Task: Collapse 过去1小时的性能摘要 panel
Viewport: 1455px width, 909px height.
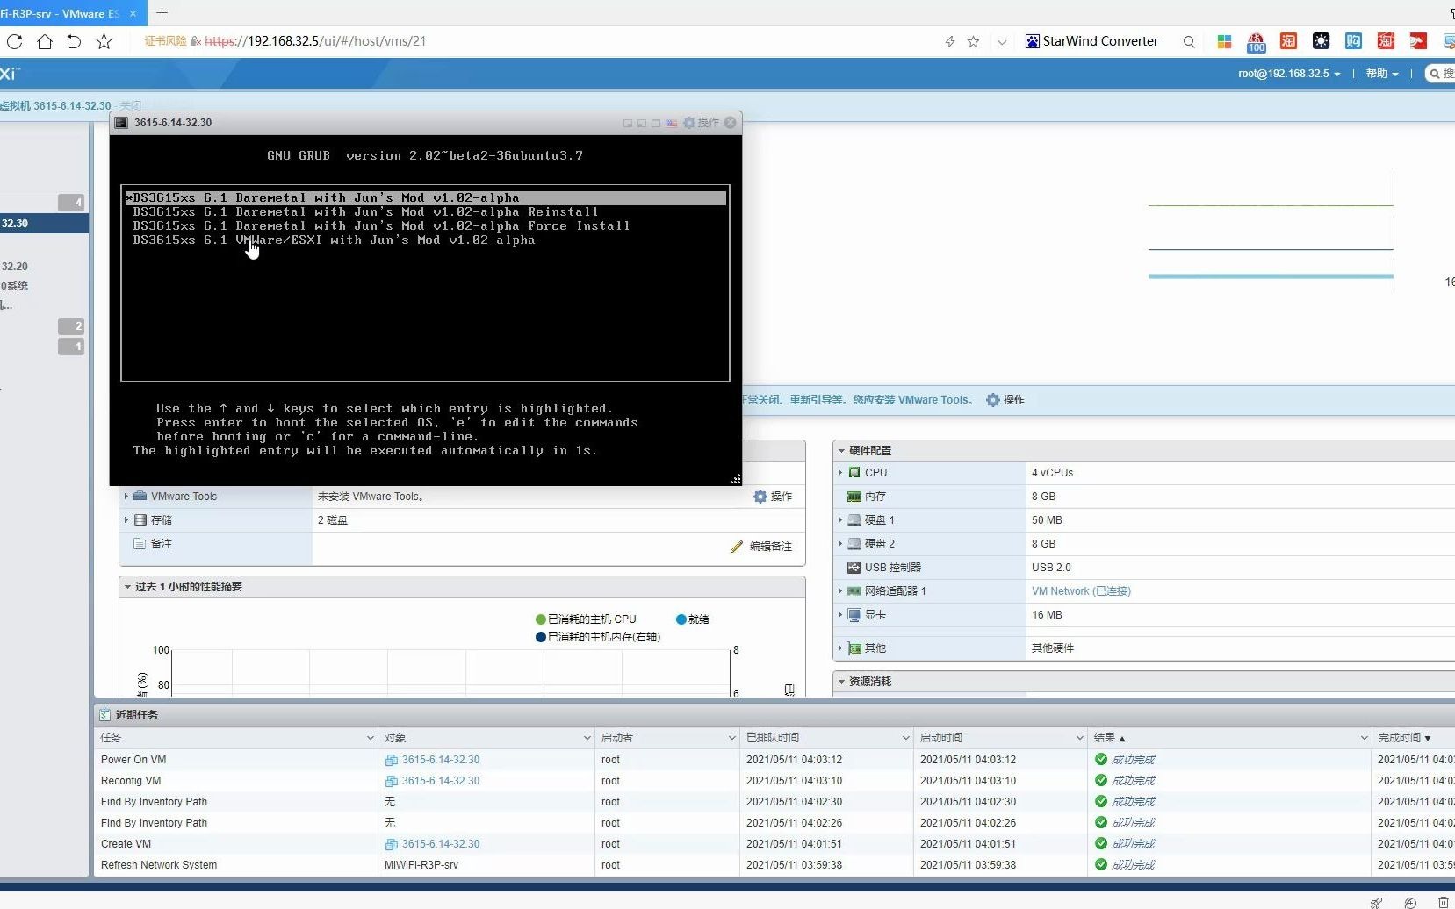Action: [127, 587]
